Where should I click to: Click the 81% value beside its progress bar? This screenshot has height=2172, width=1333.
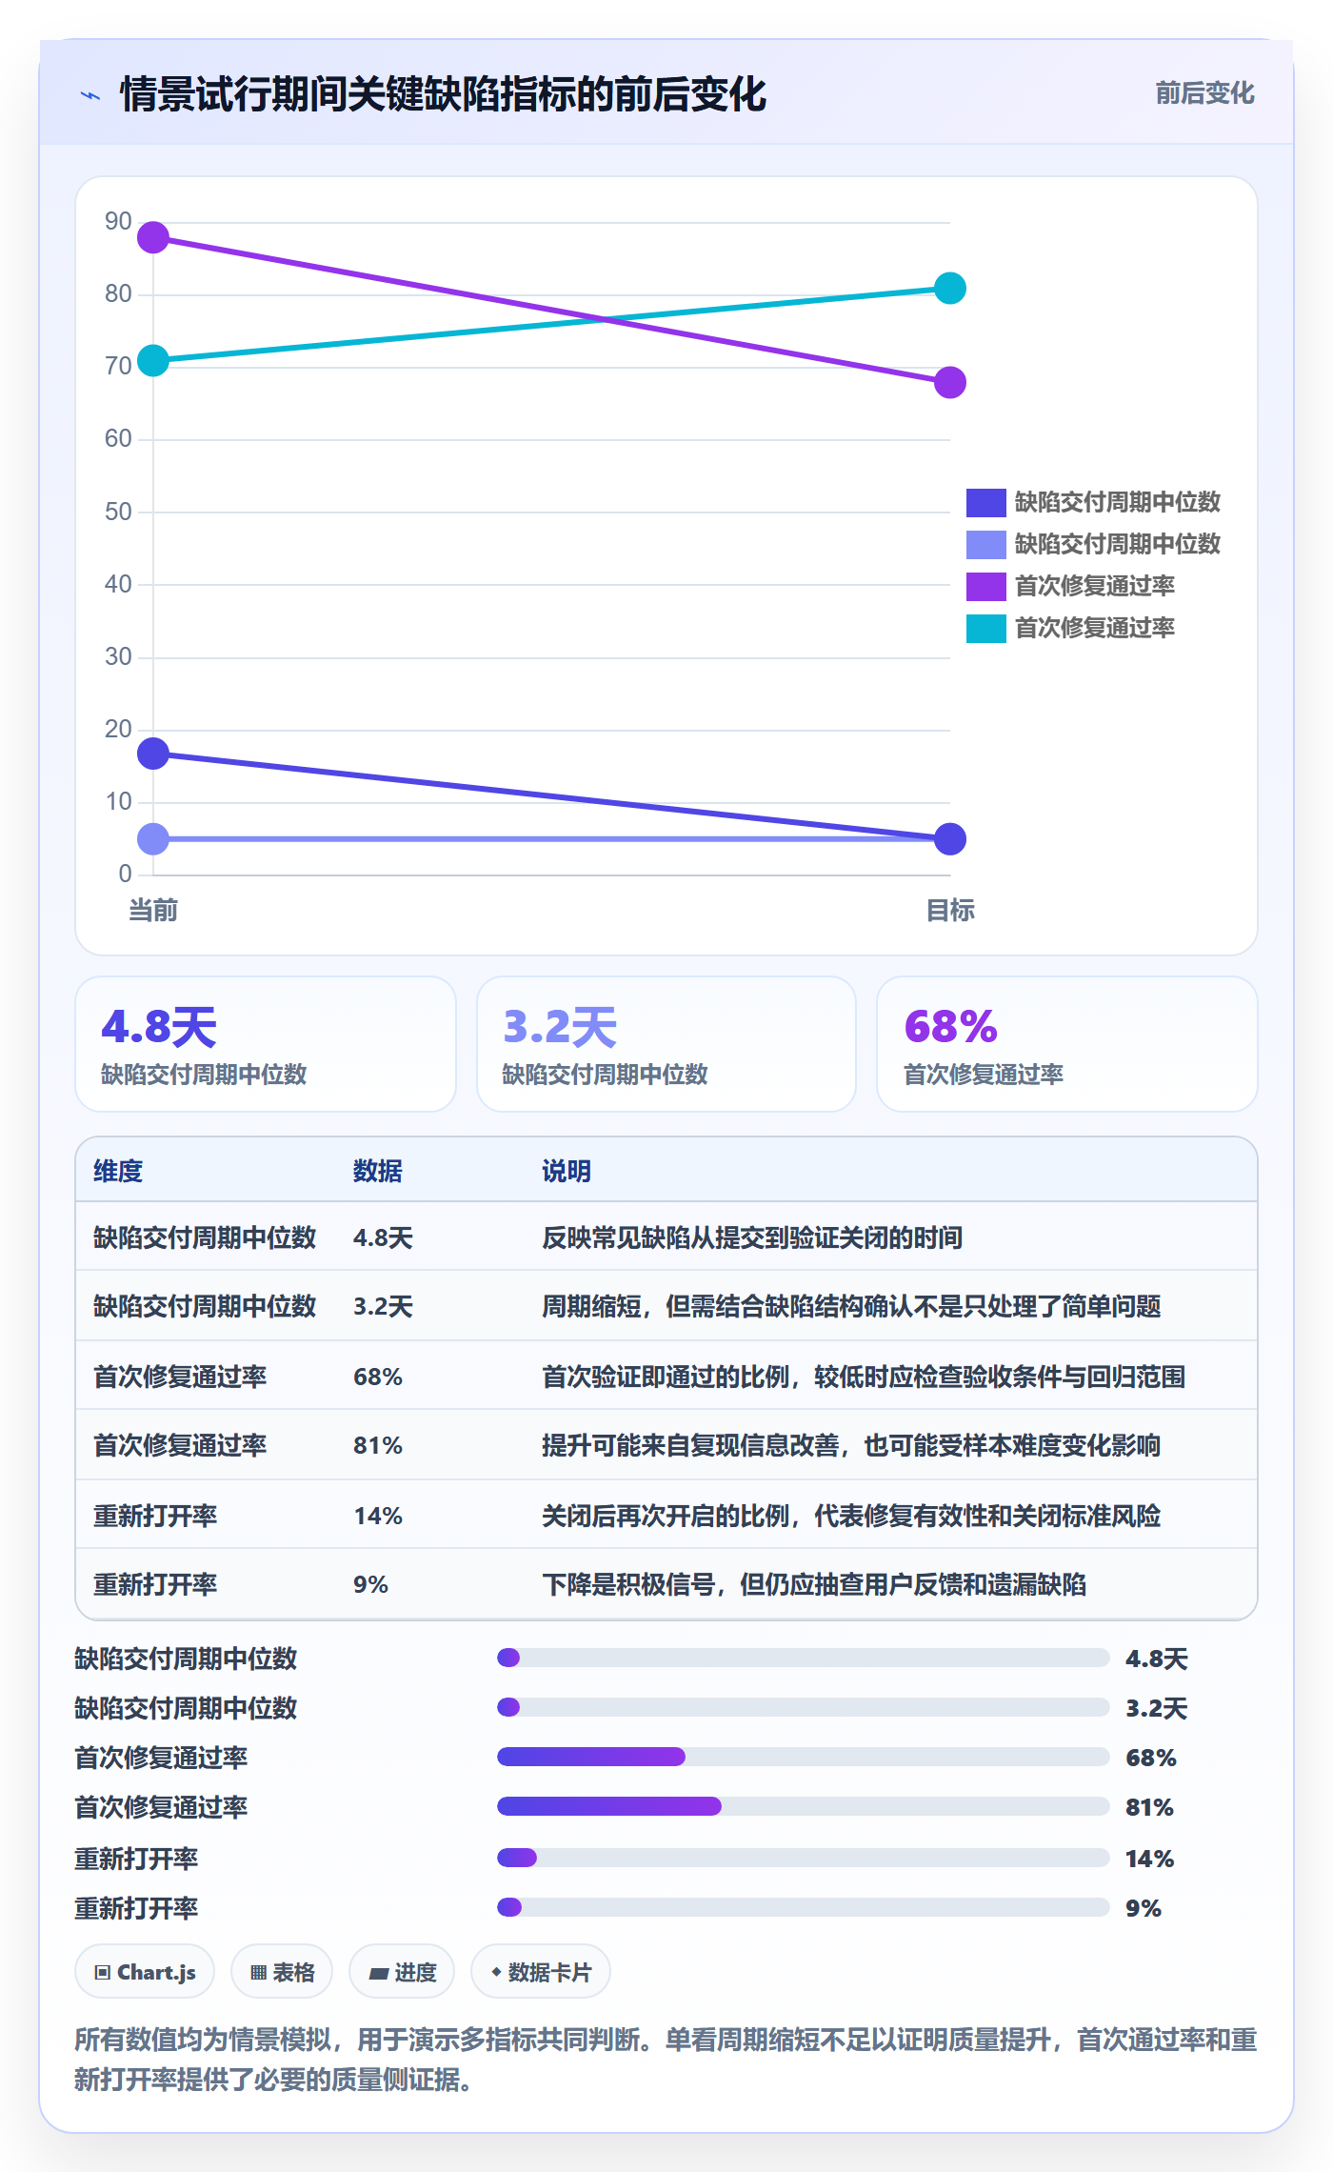tap(1149, 1807)
